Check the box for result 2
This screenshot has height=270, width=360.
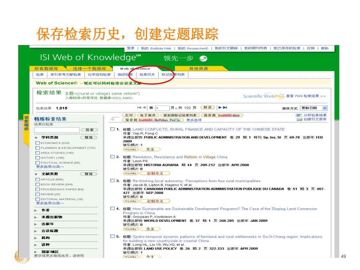point(112,156)
